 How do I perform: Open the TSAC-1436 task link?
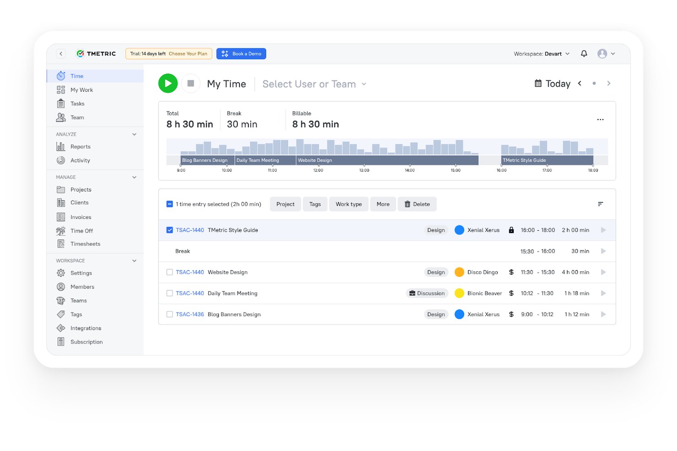pyautogui.click(x=190, y=314)
